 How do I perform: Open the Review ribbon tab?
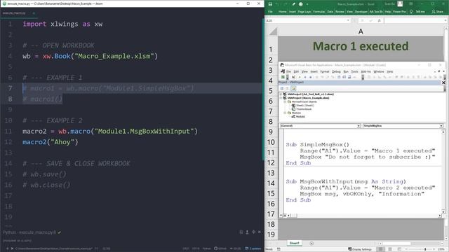coord(340,12)
